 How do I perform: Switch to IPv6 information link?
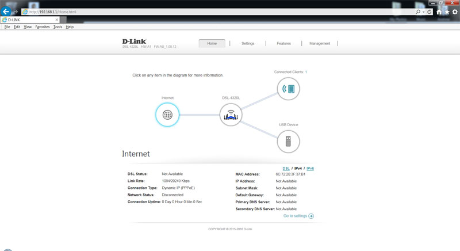pyautogui.click(x=310, y=169)
